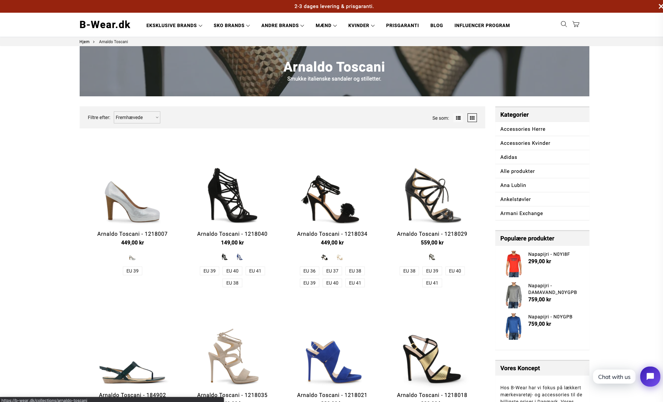Image resolution: width=663 pixels, height=402 pixels.
Task: Switch to list view layout
Action: coord(458,118)
